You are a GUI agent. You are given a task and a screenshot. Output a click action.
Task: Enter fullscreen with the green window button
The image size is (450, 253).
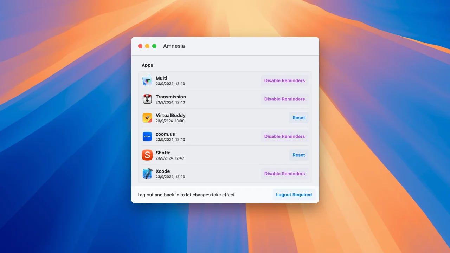154,46
